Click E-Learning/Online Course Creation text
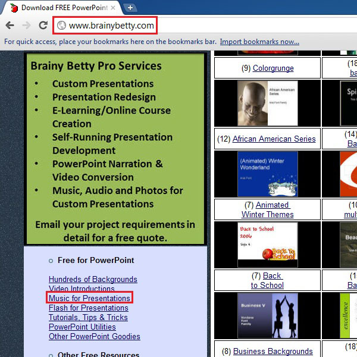This screenshot has height=357, width=357. click(112, 117)
